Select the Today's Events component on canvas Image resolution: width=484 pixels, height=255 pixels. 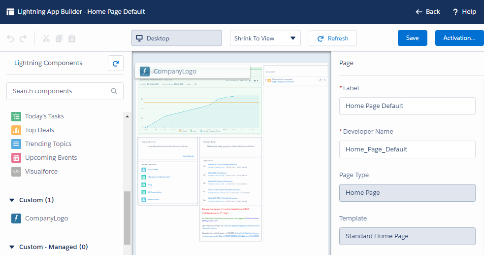(167, 148)
